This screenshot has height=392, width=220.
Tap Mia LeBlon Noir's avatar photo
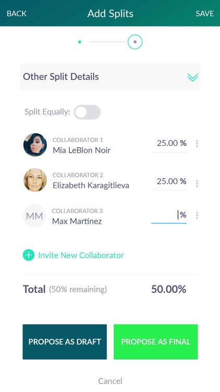(35, 145)
